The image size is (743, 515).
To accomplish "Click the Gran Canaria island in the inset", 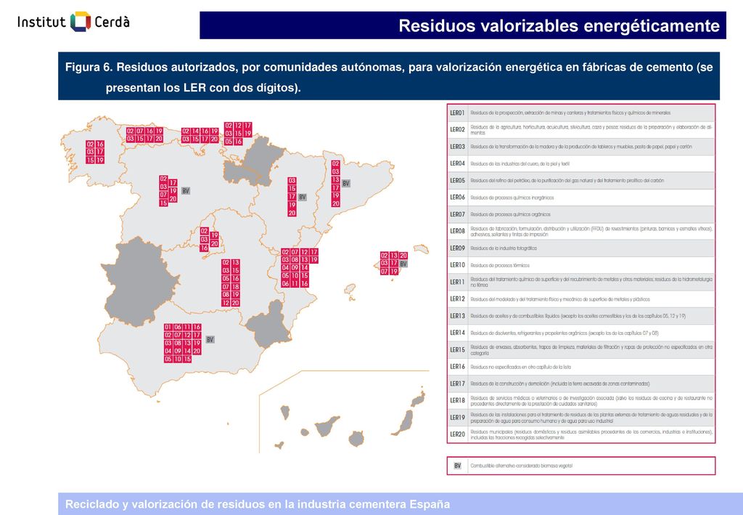I will point(356,439).
